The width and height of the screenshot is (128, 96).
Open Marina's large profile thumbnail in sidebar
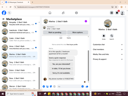(x=108, y=23)
